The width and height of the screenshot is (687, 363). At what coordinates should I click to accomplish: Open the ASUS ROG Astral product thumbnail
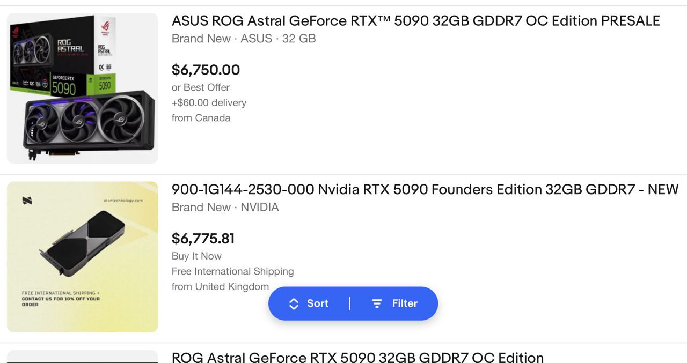tap(83, 88)
